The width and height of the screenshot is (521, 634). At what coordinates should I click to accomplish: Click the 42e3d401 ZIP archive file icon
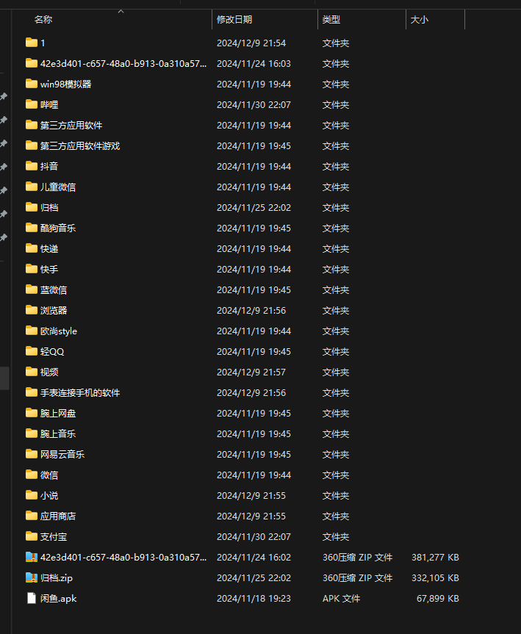tap(31, 557)
